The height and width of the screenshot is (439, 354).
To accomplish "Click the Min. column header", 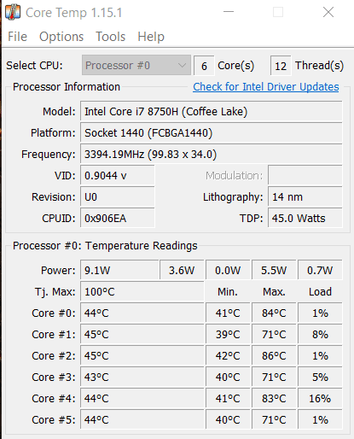I will pos(228,292).
